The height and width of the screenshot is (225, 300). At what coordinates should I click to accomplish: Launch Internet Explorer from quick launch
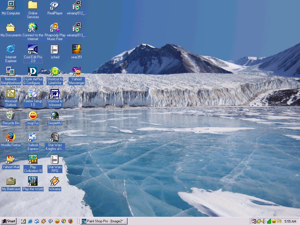(x=30, y=221)
